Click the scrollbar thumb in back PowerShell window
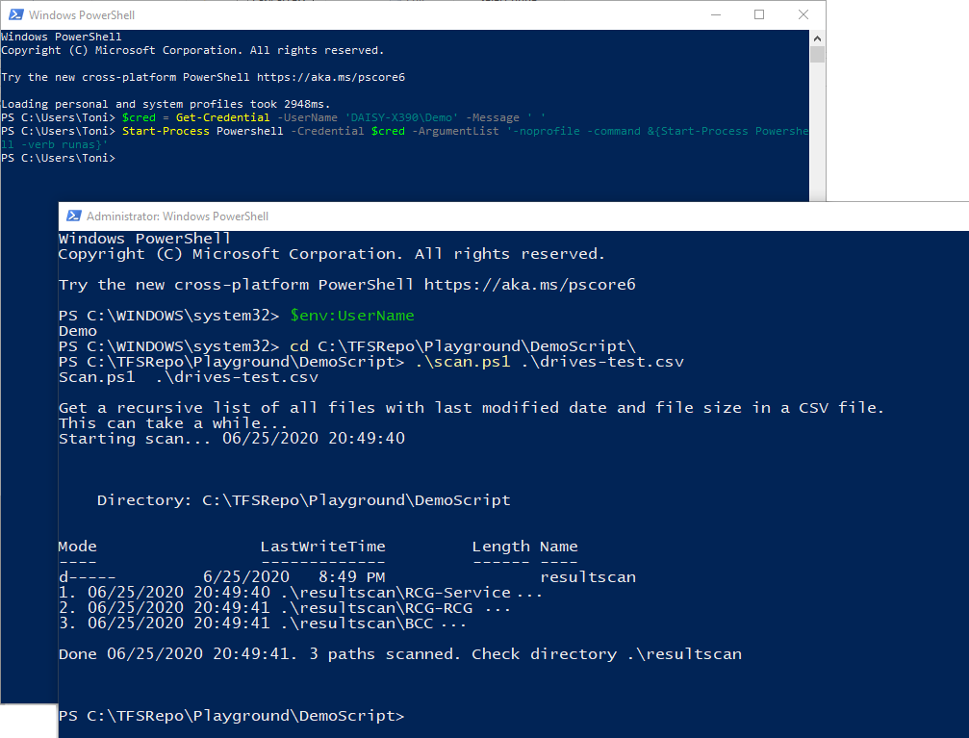 (x=817, y=55)
